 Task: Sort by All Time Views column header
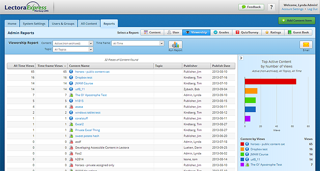point(21,66)
